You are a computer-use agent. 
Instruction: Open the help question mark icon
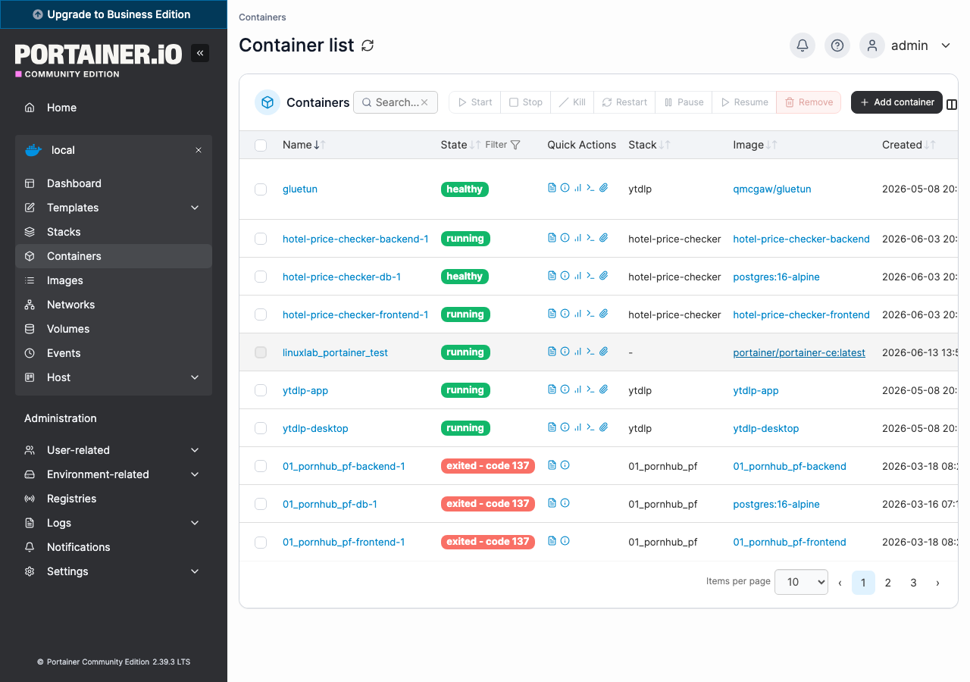(837, 45)
